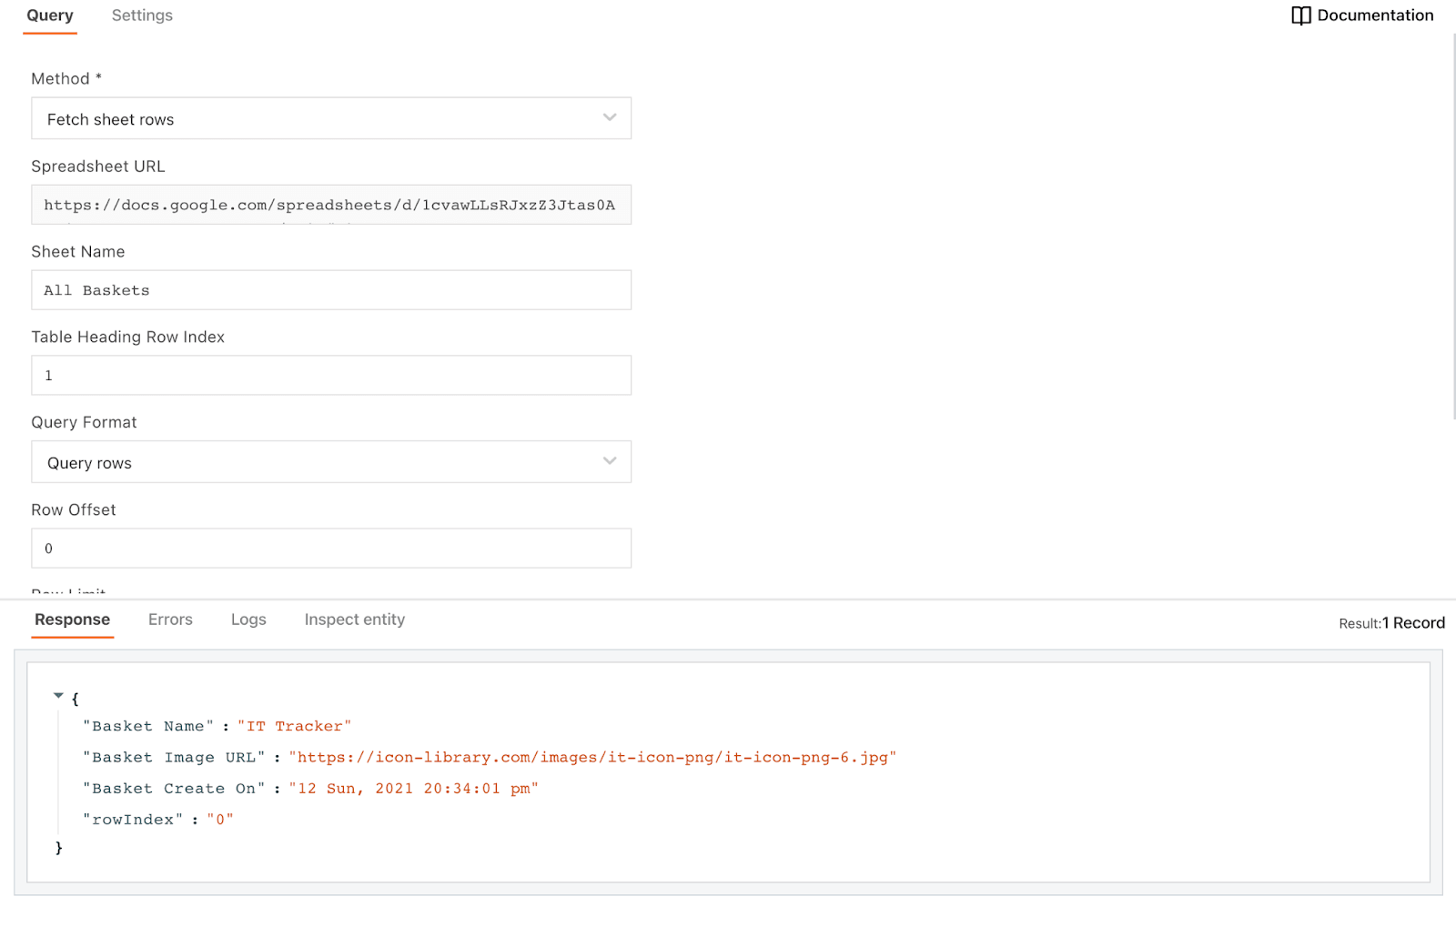This screenshot has height=927, width=1456.
Task: Expand the Query Format dropdown arrow
Action: (x=609, y=461)
